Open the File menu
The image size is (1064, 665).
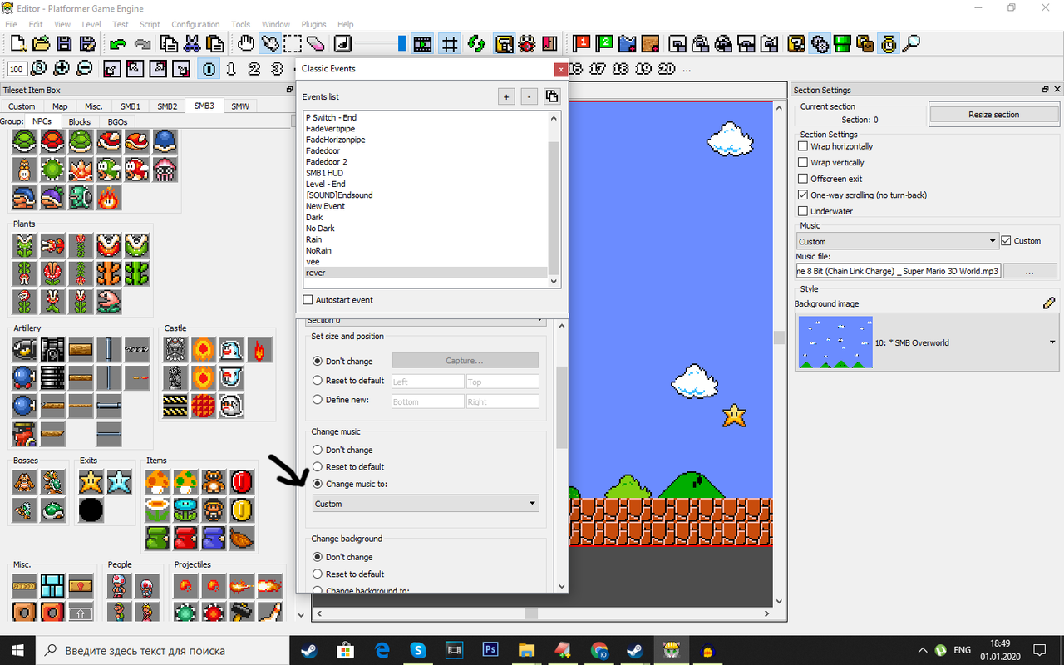tap(12, 24)
